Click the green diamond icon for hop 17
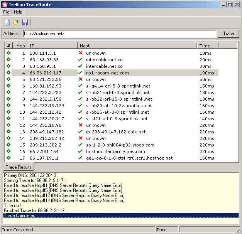 8,158
